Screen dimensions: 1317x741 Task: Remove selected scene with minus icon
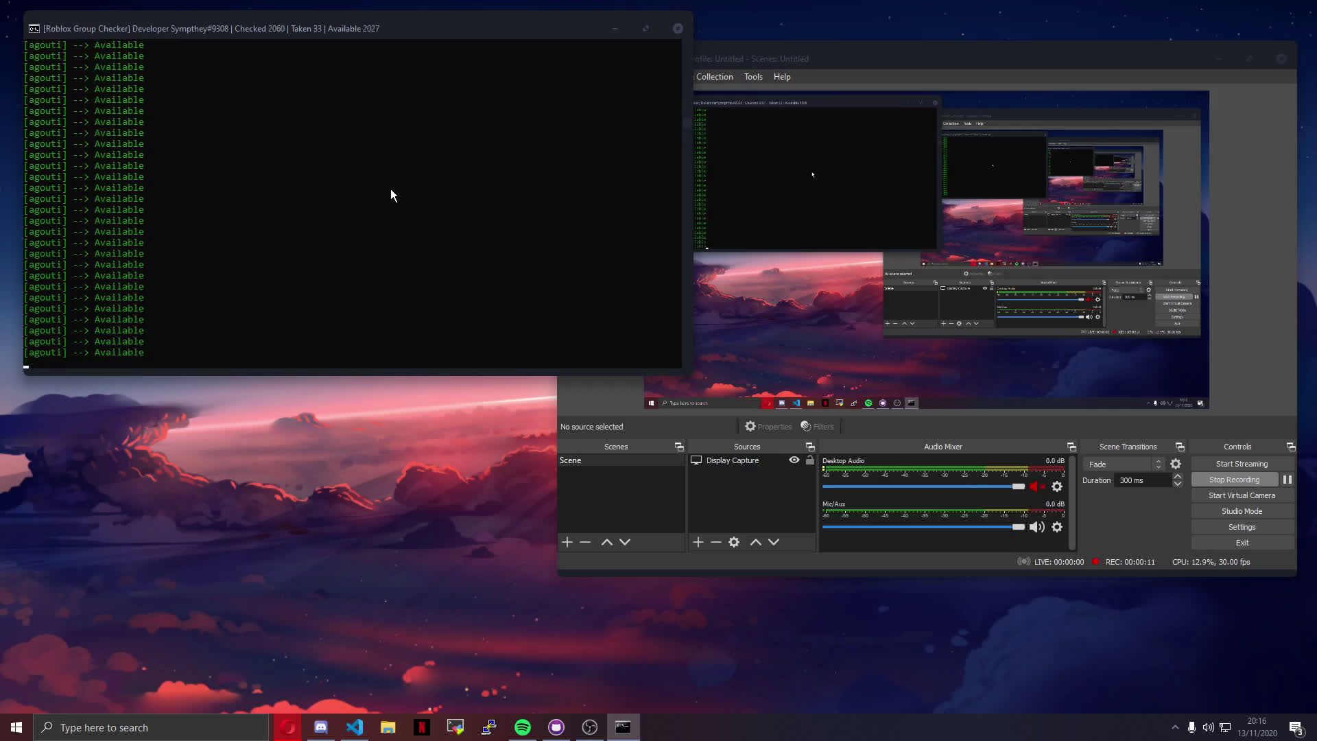coord(585,542)
